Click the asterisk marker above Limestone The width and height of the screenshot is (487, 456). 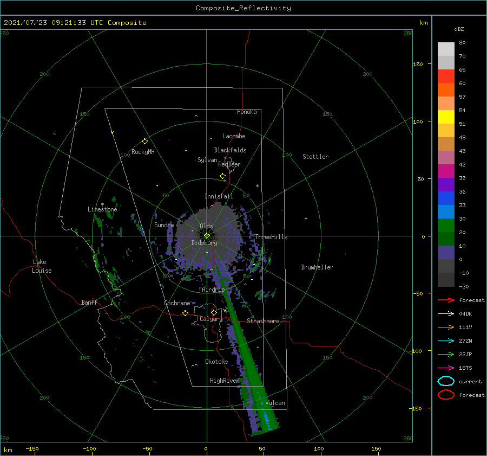(102, 204)
